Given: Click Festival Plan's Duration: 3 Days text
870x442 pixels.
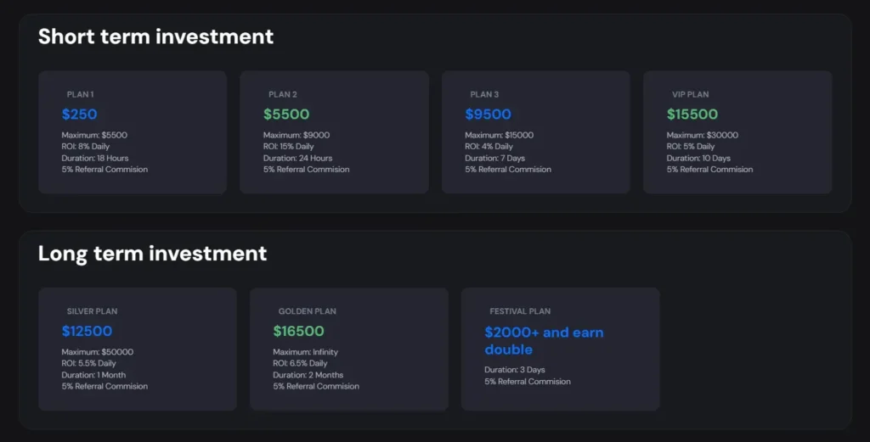Looking at the screenshot, I should click(x=515, y=370).
